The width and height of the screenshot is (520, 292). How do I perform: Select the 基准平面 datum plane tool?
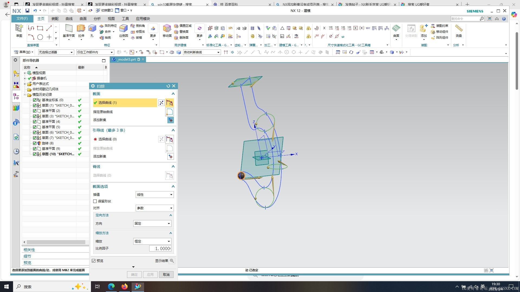tap(69, 30)
